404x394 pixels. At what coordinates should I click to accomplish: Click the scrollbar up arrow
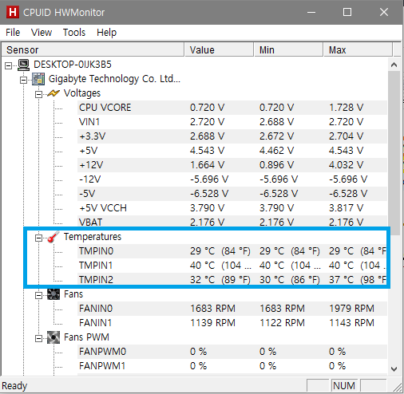coord(394,65)
